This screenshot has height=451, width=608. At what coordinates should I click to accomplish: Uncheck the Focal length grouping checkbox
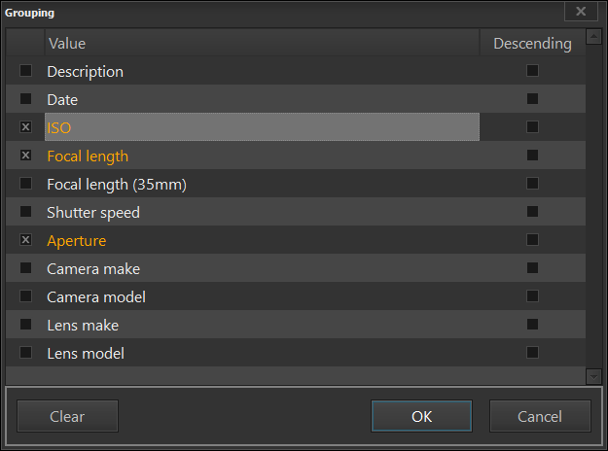[x=25, y=156]
